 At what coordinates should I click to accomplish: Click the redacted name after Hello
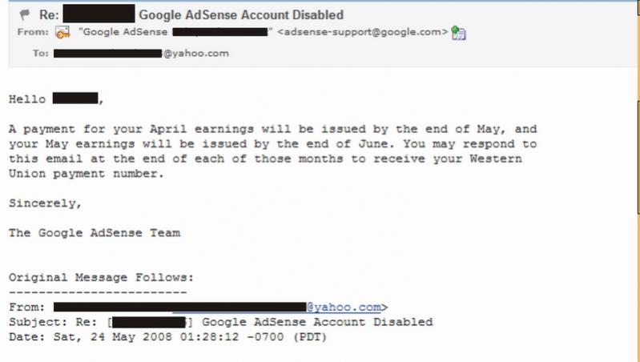[x=75, y=98]
